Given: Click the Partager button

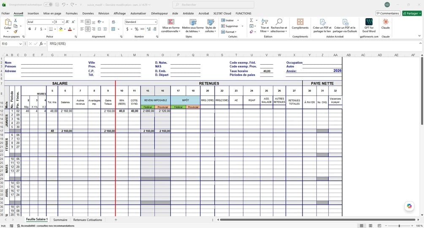Looking at the screenshot, I should [x=412, y=13].
